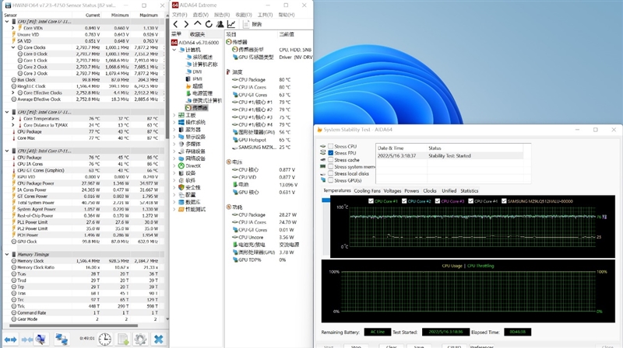
Task: Enable Stress cache checkbox
Action: 330,160
